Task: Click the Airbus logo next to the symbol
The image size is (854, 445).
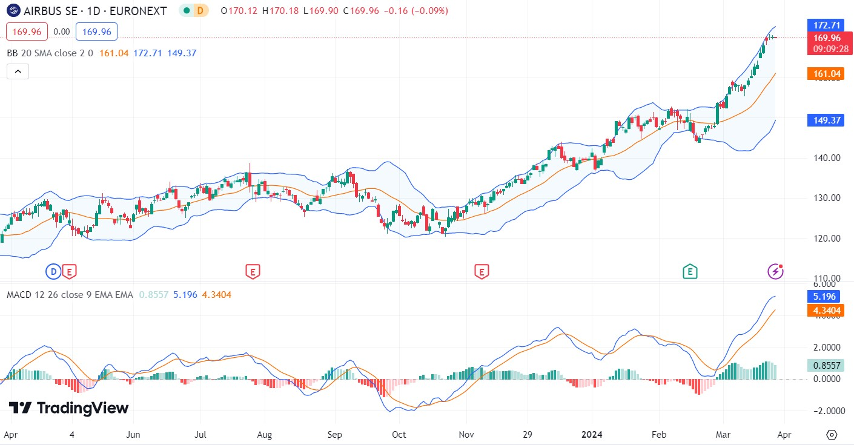Action: pyautogui.click(x=13, y=11)
